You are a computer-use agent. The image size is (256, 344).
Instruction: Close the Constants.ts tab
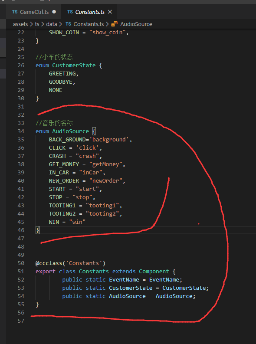pyautogui.click(x=110, y=12)
